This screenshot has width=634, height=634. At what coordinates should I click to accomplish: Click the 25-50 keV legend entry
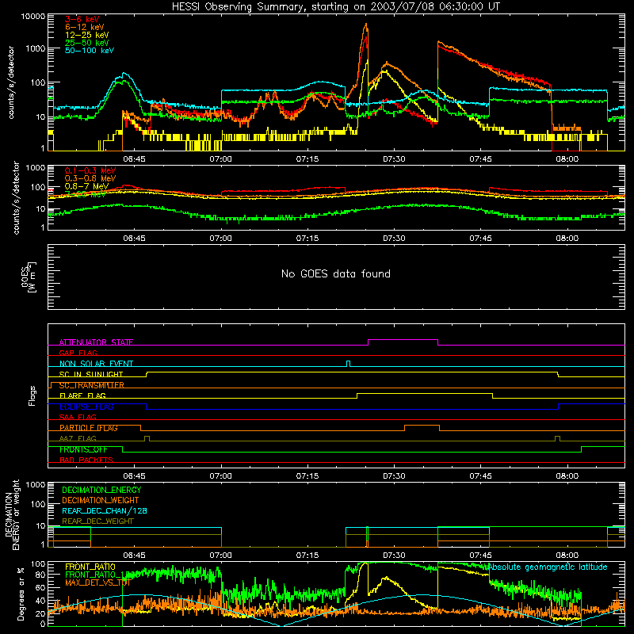click(87, 43)
